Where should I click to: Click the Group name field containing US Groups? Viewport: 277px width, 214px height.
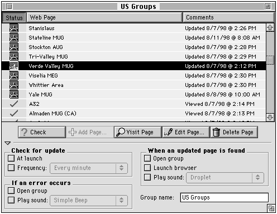point(225,197)
